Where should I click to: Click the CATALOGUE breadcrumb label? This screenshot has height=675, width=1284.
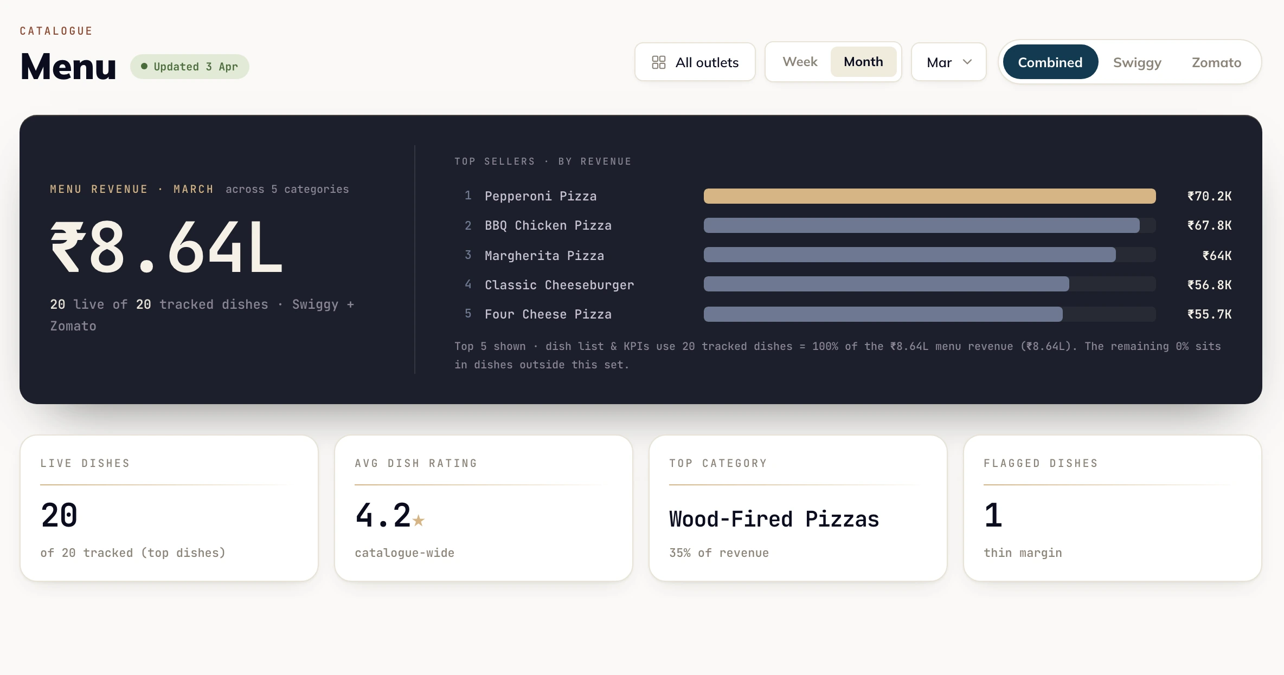[x=56, y=31]
